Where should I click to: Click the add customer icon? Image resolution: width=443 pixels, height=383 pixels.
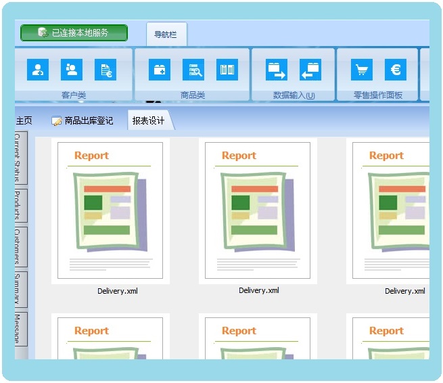pyautogui.click(x=38, y=70)
